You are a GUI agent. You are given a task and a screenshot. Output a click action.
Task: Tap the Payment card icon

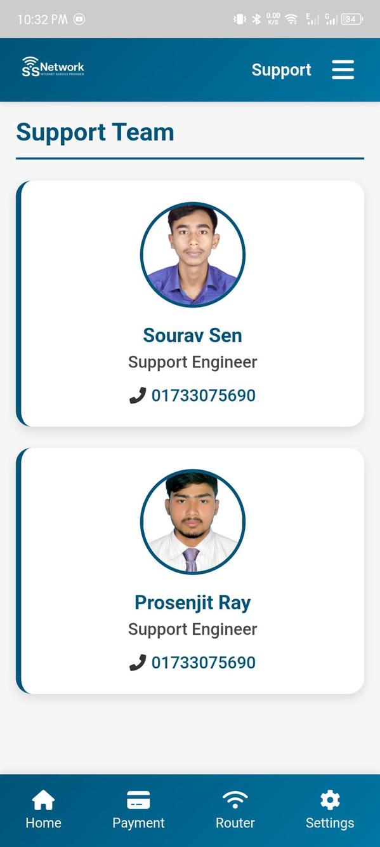[138, 800]
